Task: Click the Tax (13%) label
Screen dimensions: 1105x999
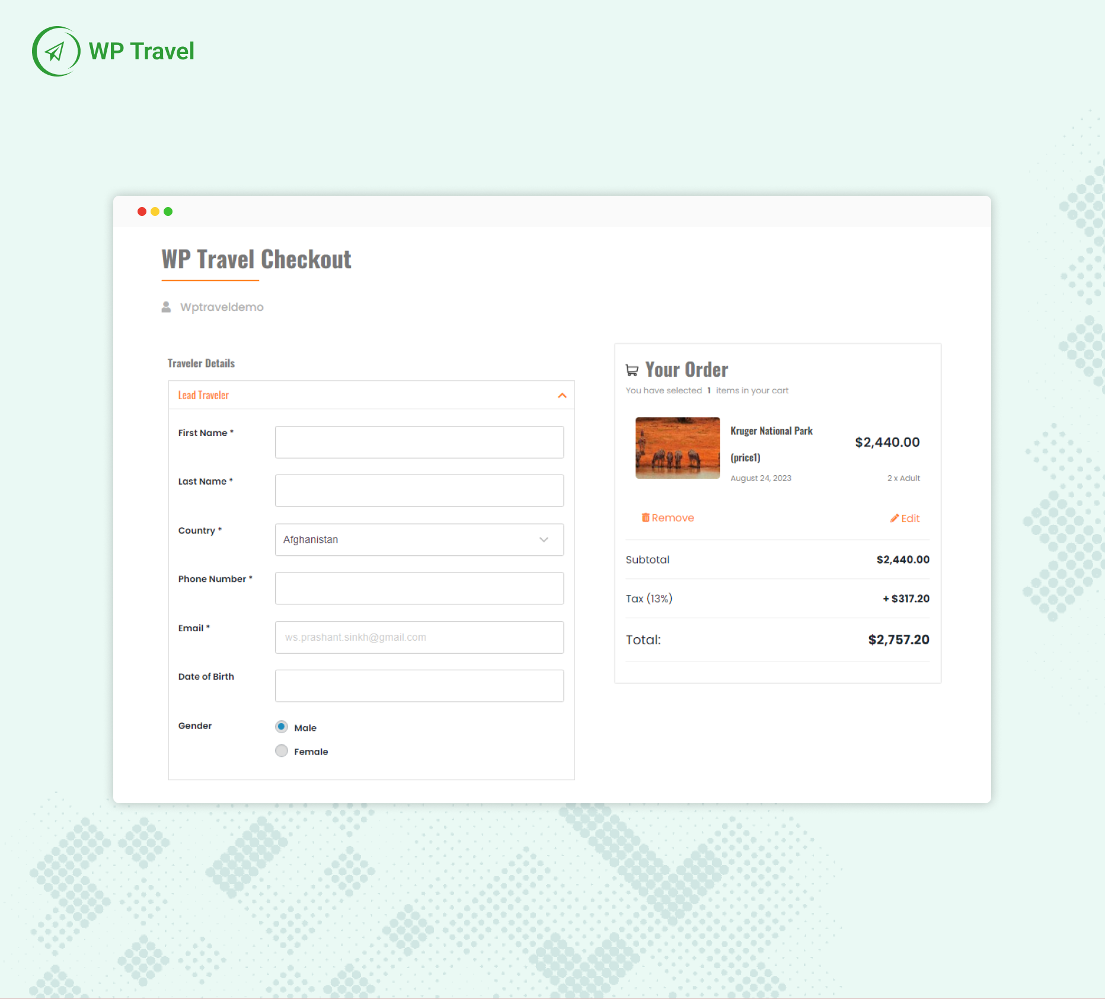Action: pos(649,599)
